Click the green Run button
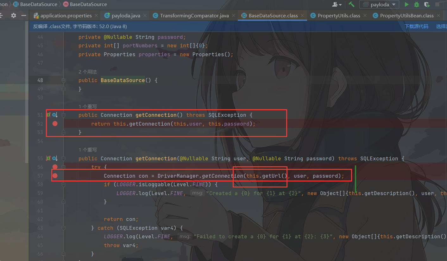This screenshot has width=447, height=261. click(406, 4)
